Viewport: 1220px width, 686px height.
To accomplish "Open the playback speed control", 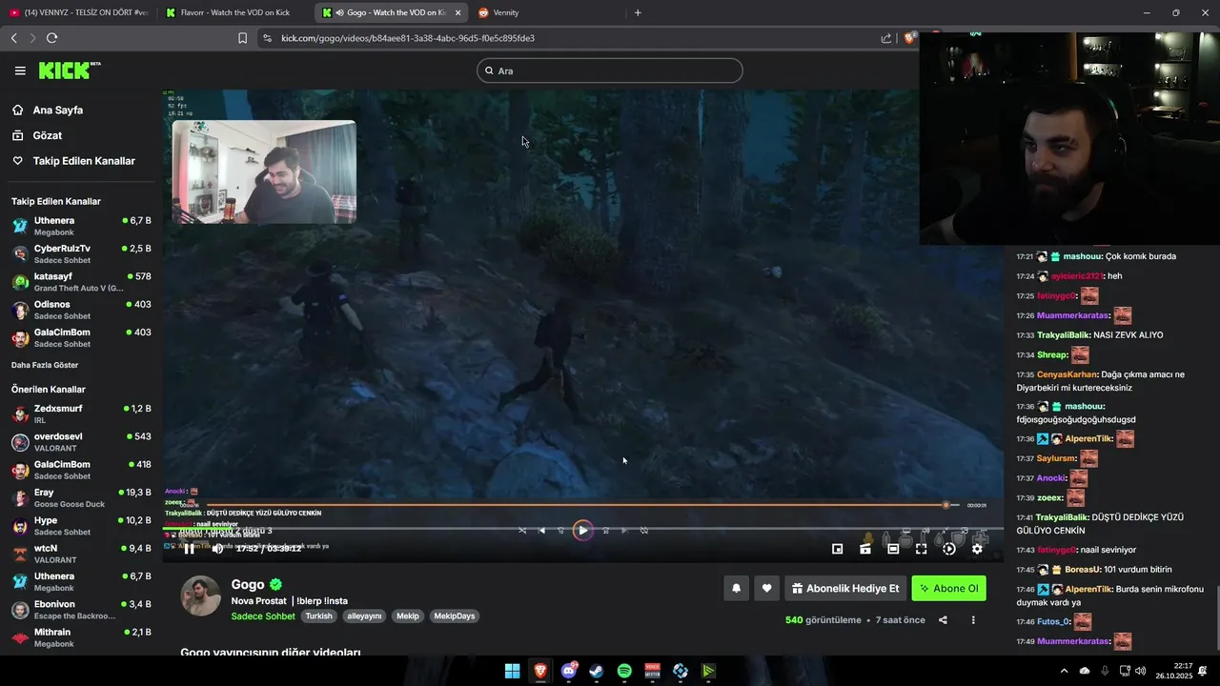I will coord(949,548).
